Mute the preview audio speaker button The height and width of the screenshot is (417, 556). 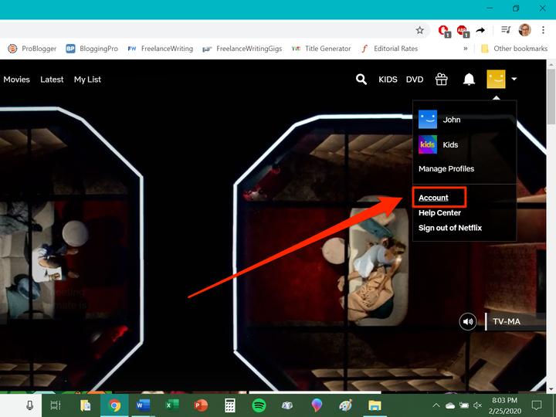pyautogui.click(x=468, y=321)
